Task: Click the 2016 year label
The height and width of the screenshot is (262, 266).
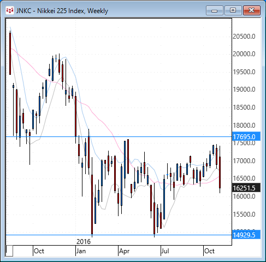Action: click(x=84, y=242)
